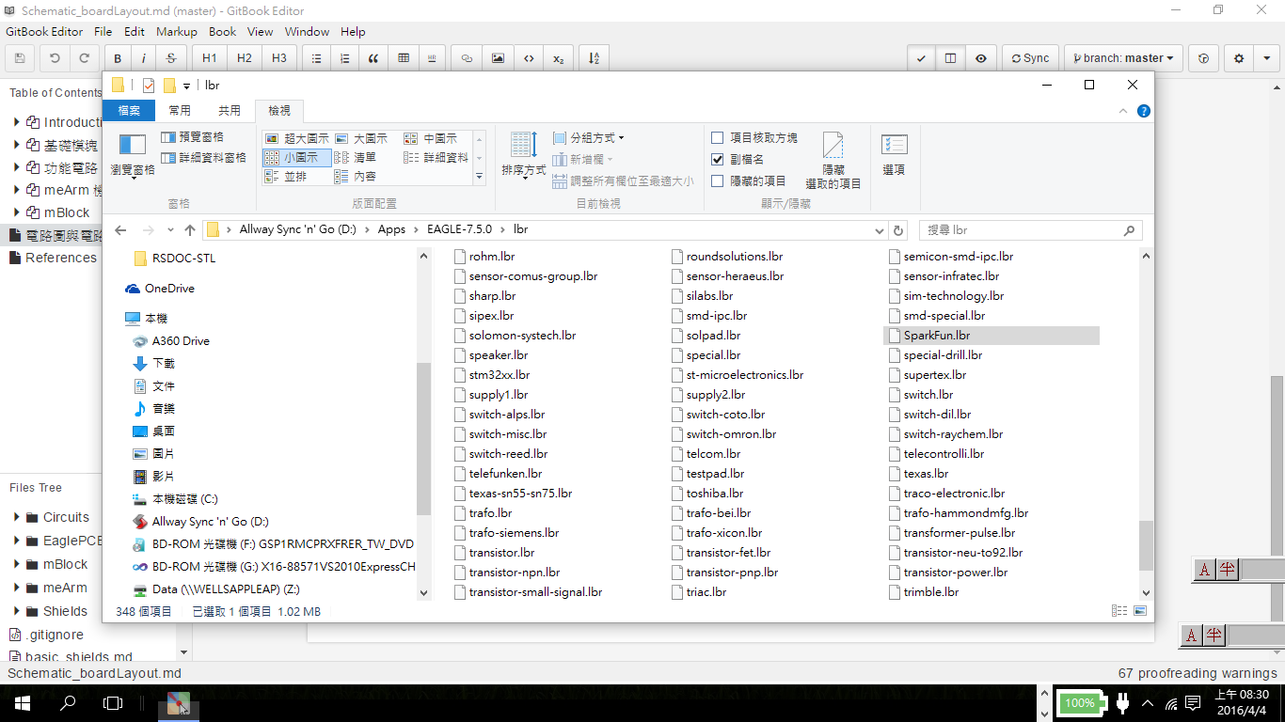This screenshot has width=1285, height=722.
Task: Click the Explorer help question mark icon
Action: coord(1144,111)
